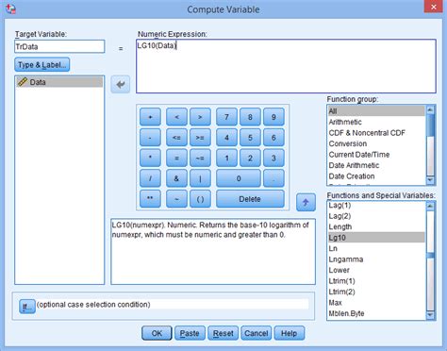447x351 pixels.
Task: Click the Cancel button
Action: click(x=257, y=333)
